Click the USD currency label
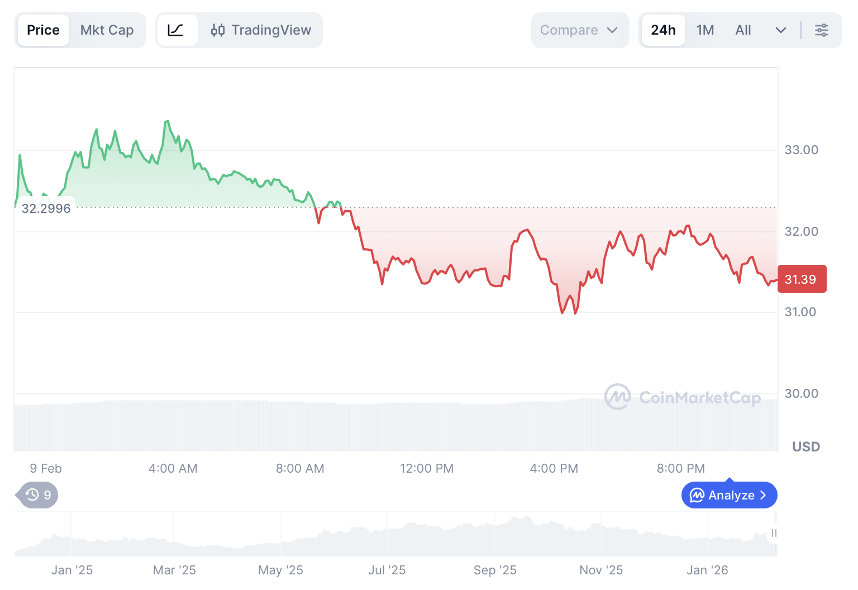This screenshot has height=590, width=858. [x=806, y=446]
